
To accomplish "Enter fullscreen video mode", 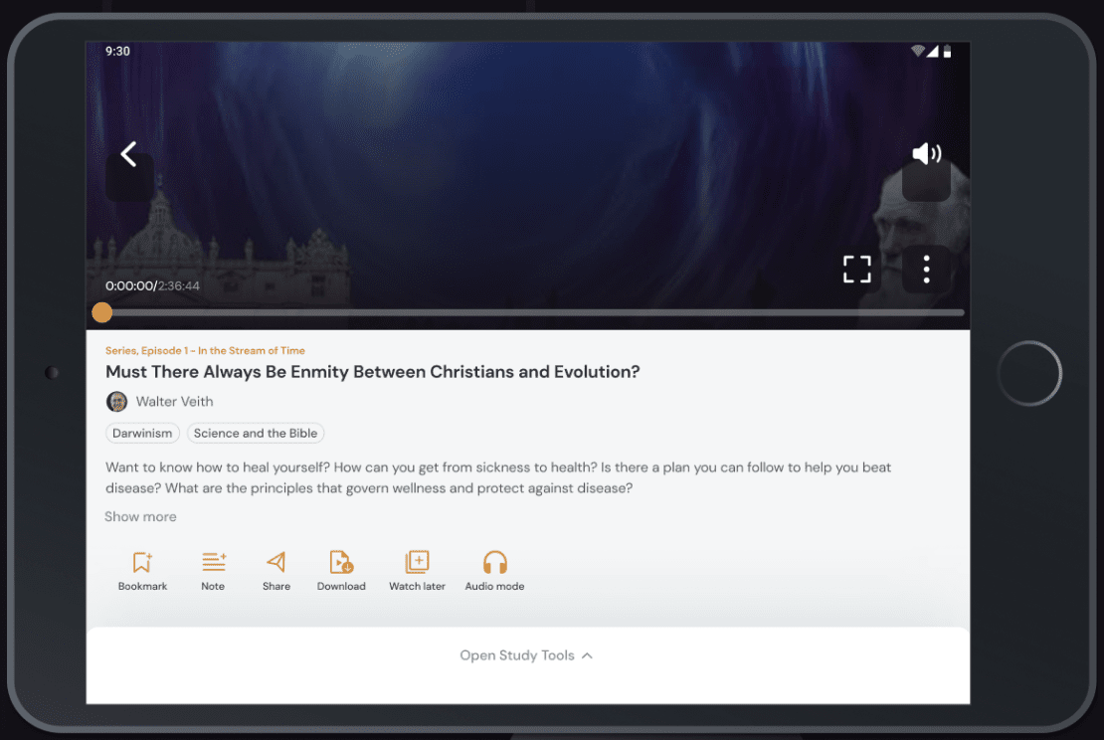I will click(x=856, y=269).
